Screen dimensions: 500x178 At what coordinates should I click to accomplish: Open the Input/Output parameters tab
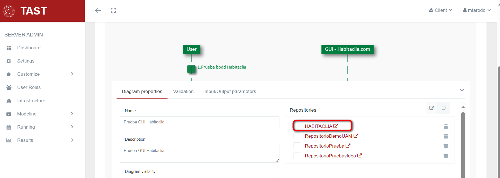[x=230, y=91]
